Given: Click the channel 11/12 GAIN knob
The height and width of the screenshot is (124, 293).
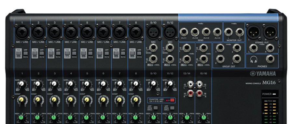Looking at the screenshot, I should pyautogui.click(x=170, y=83).
